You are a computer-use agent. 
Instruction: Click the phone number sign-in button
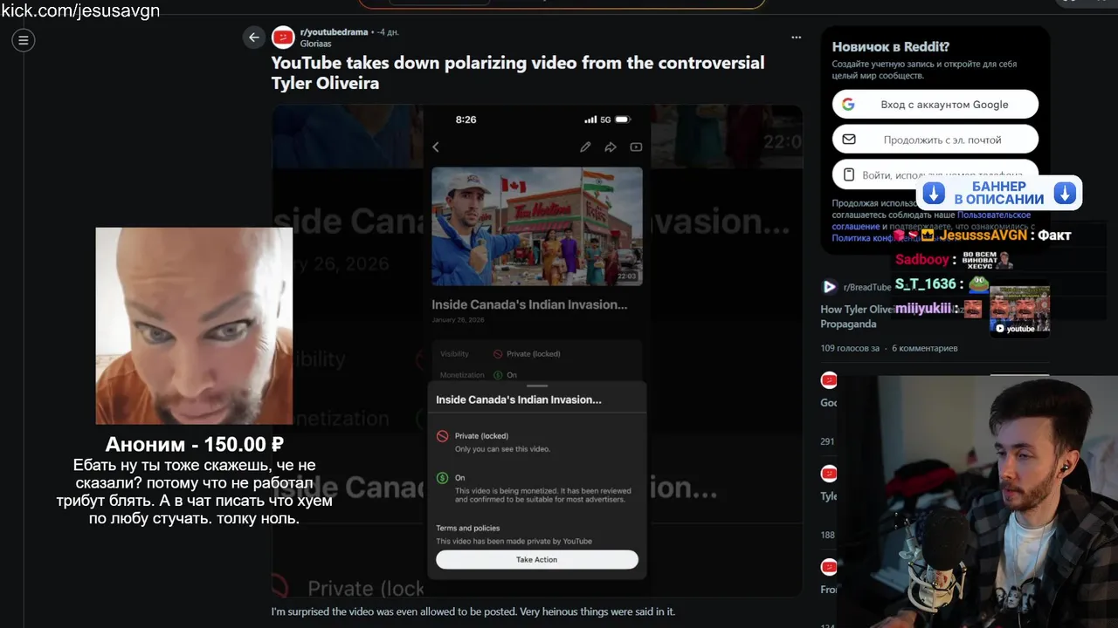coord(935,174)
